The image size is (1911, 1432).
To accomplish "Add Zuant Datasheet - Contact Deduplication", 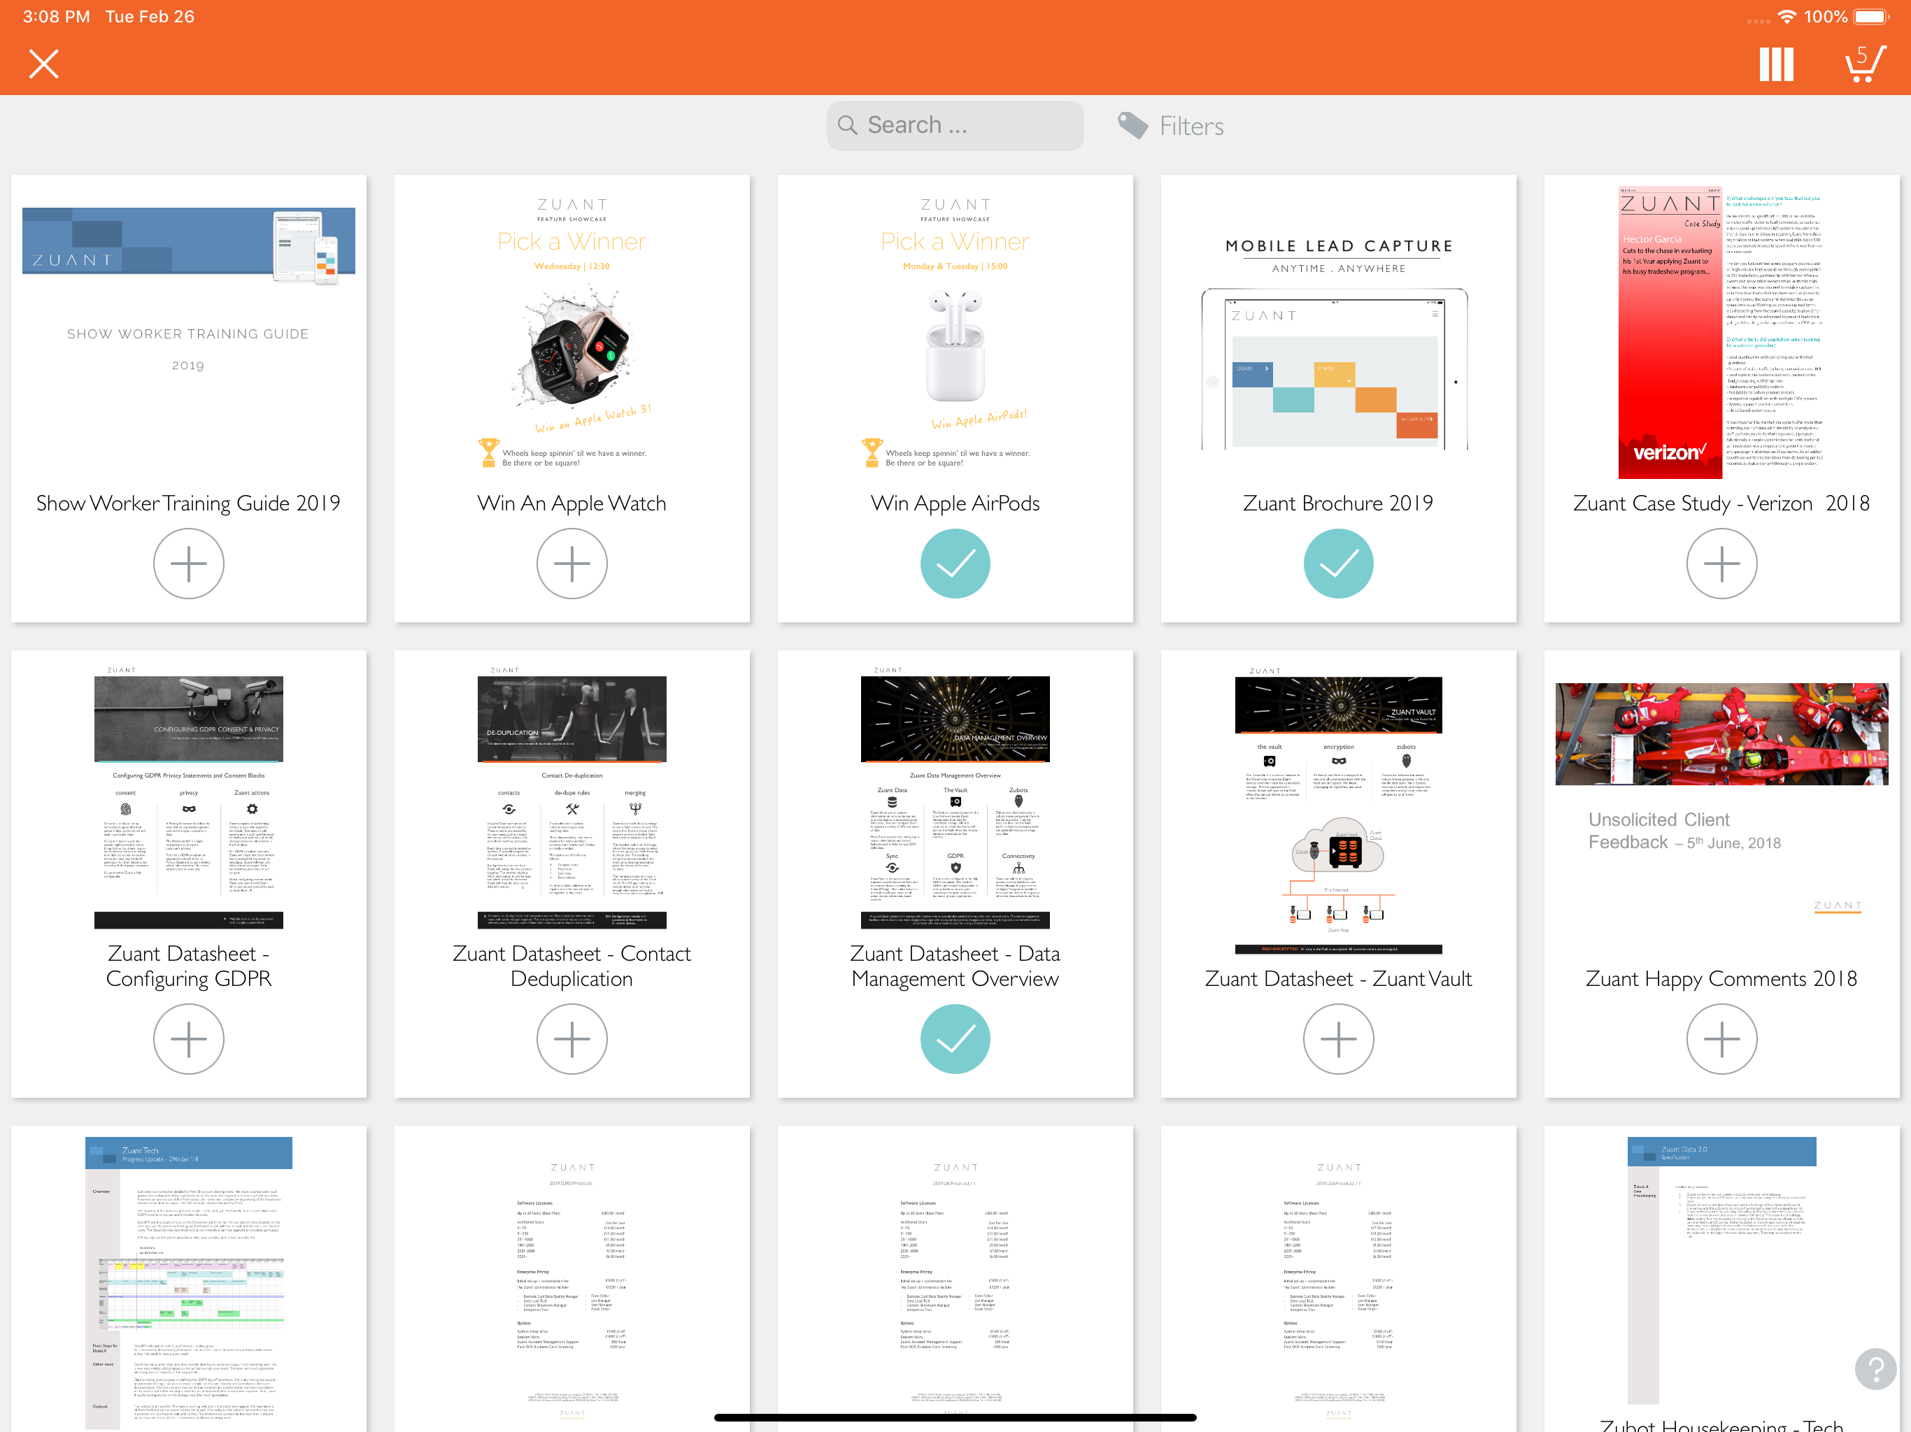I will tap(572, 1039).
